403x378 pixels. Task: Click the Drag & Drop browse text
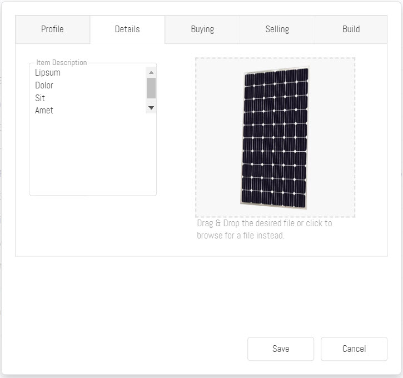click(x=265, y=223)
